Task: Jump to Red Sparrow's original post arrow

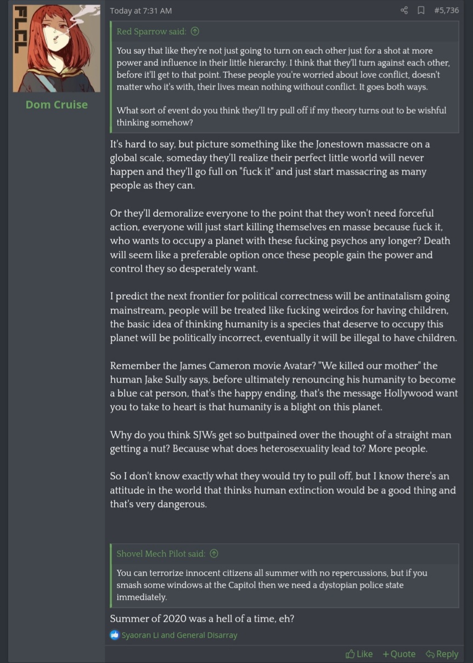Action: coord(195,31)
